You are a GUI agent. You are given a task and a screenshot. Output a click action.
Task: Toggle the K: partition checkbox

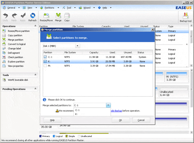tap(45, 61)
